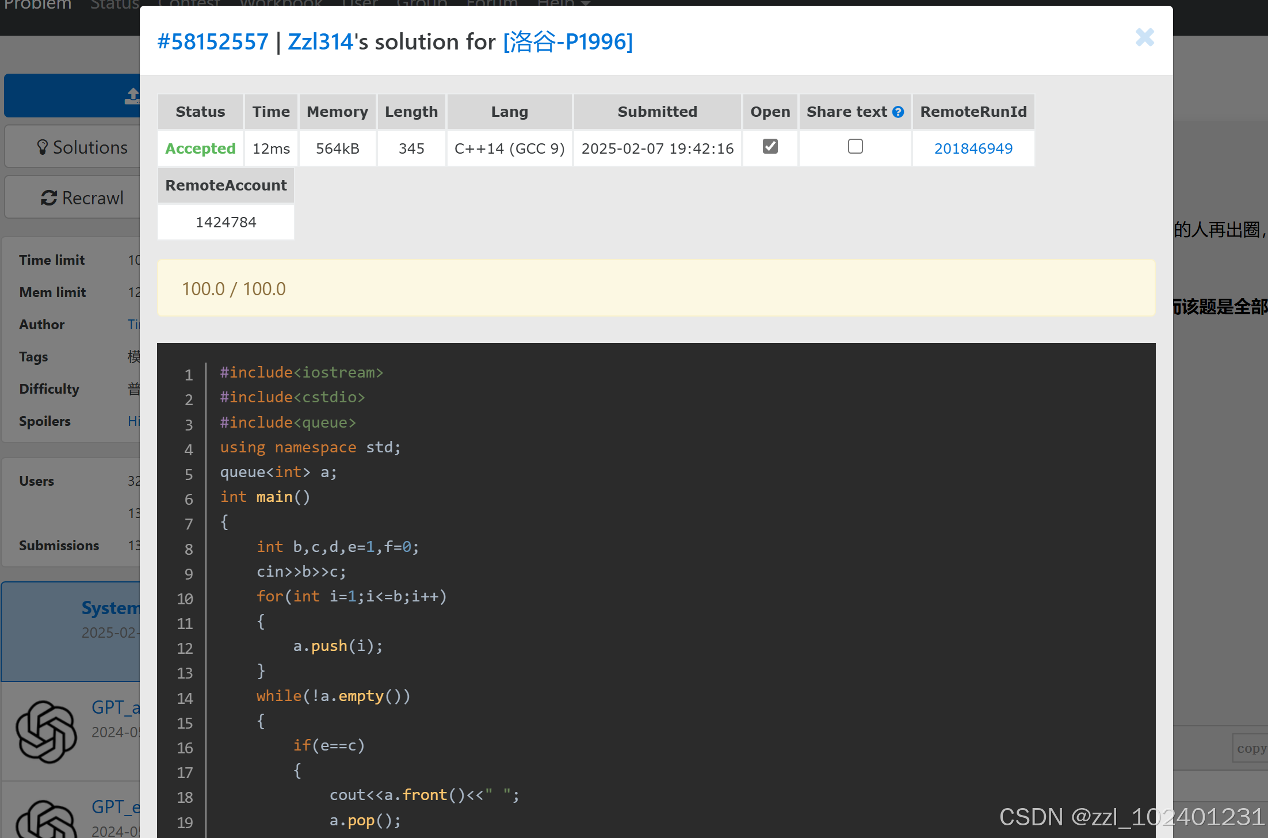The image size is (1268, 838).
Task: Click code line 14 while statement
Action: tap(333, 696)
